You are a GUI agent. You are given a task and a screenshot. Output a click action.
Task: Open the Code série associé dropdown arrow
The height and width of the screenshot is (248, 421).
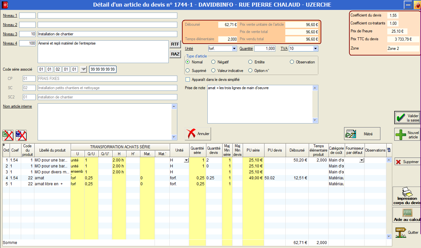(x=84, y=69)
